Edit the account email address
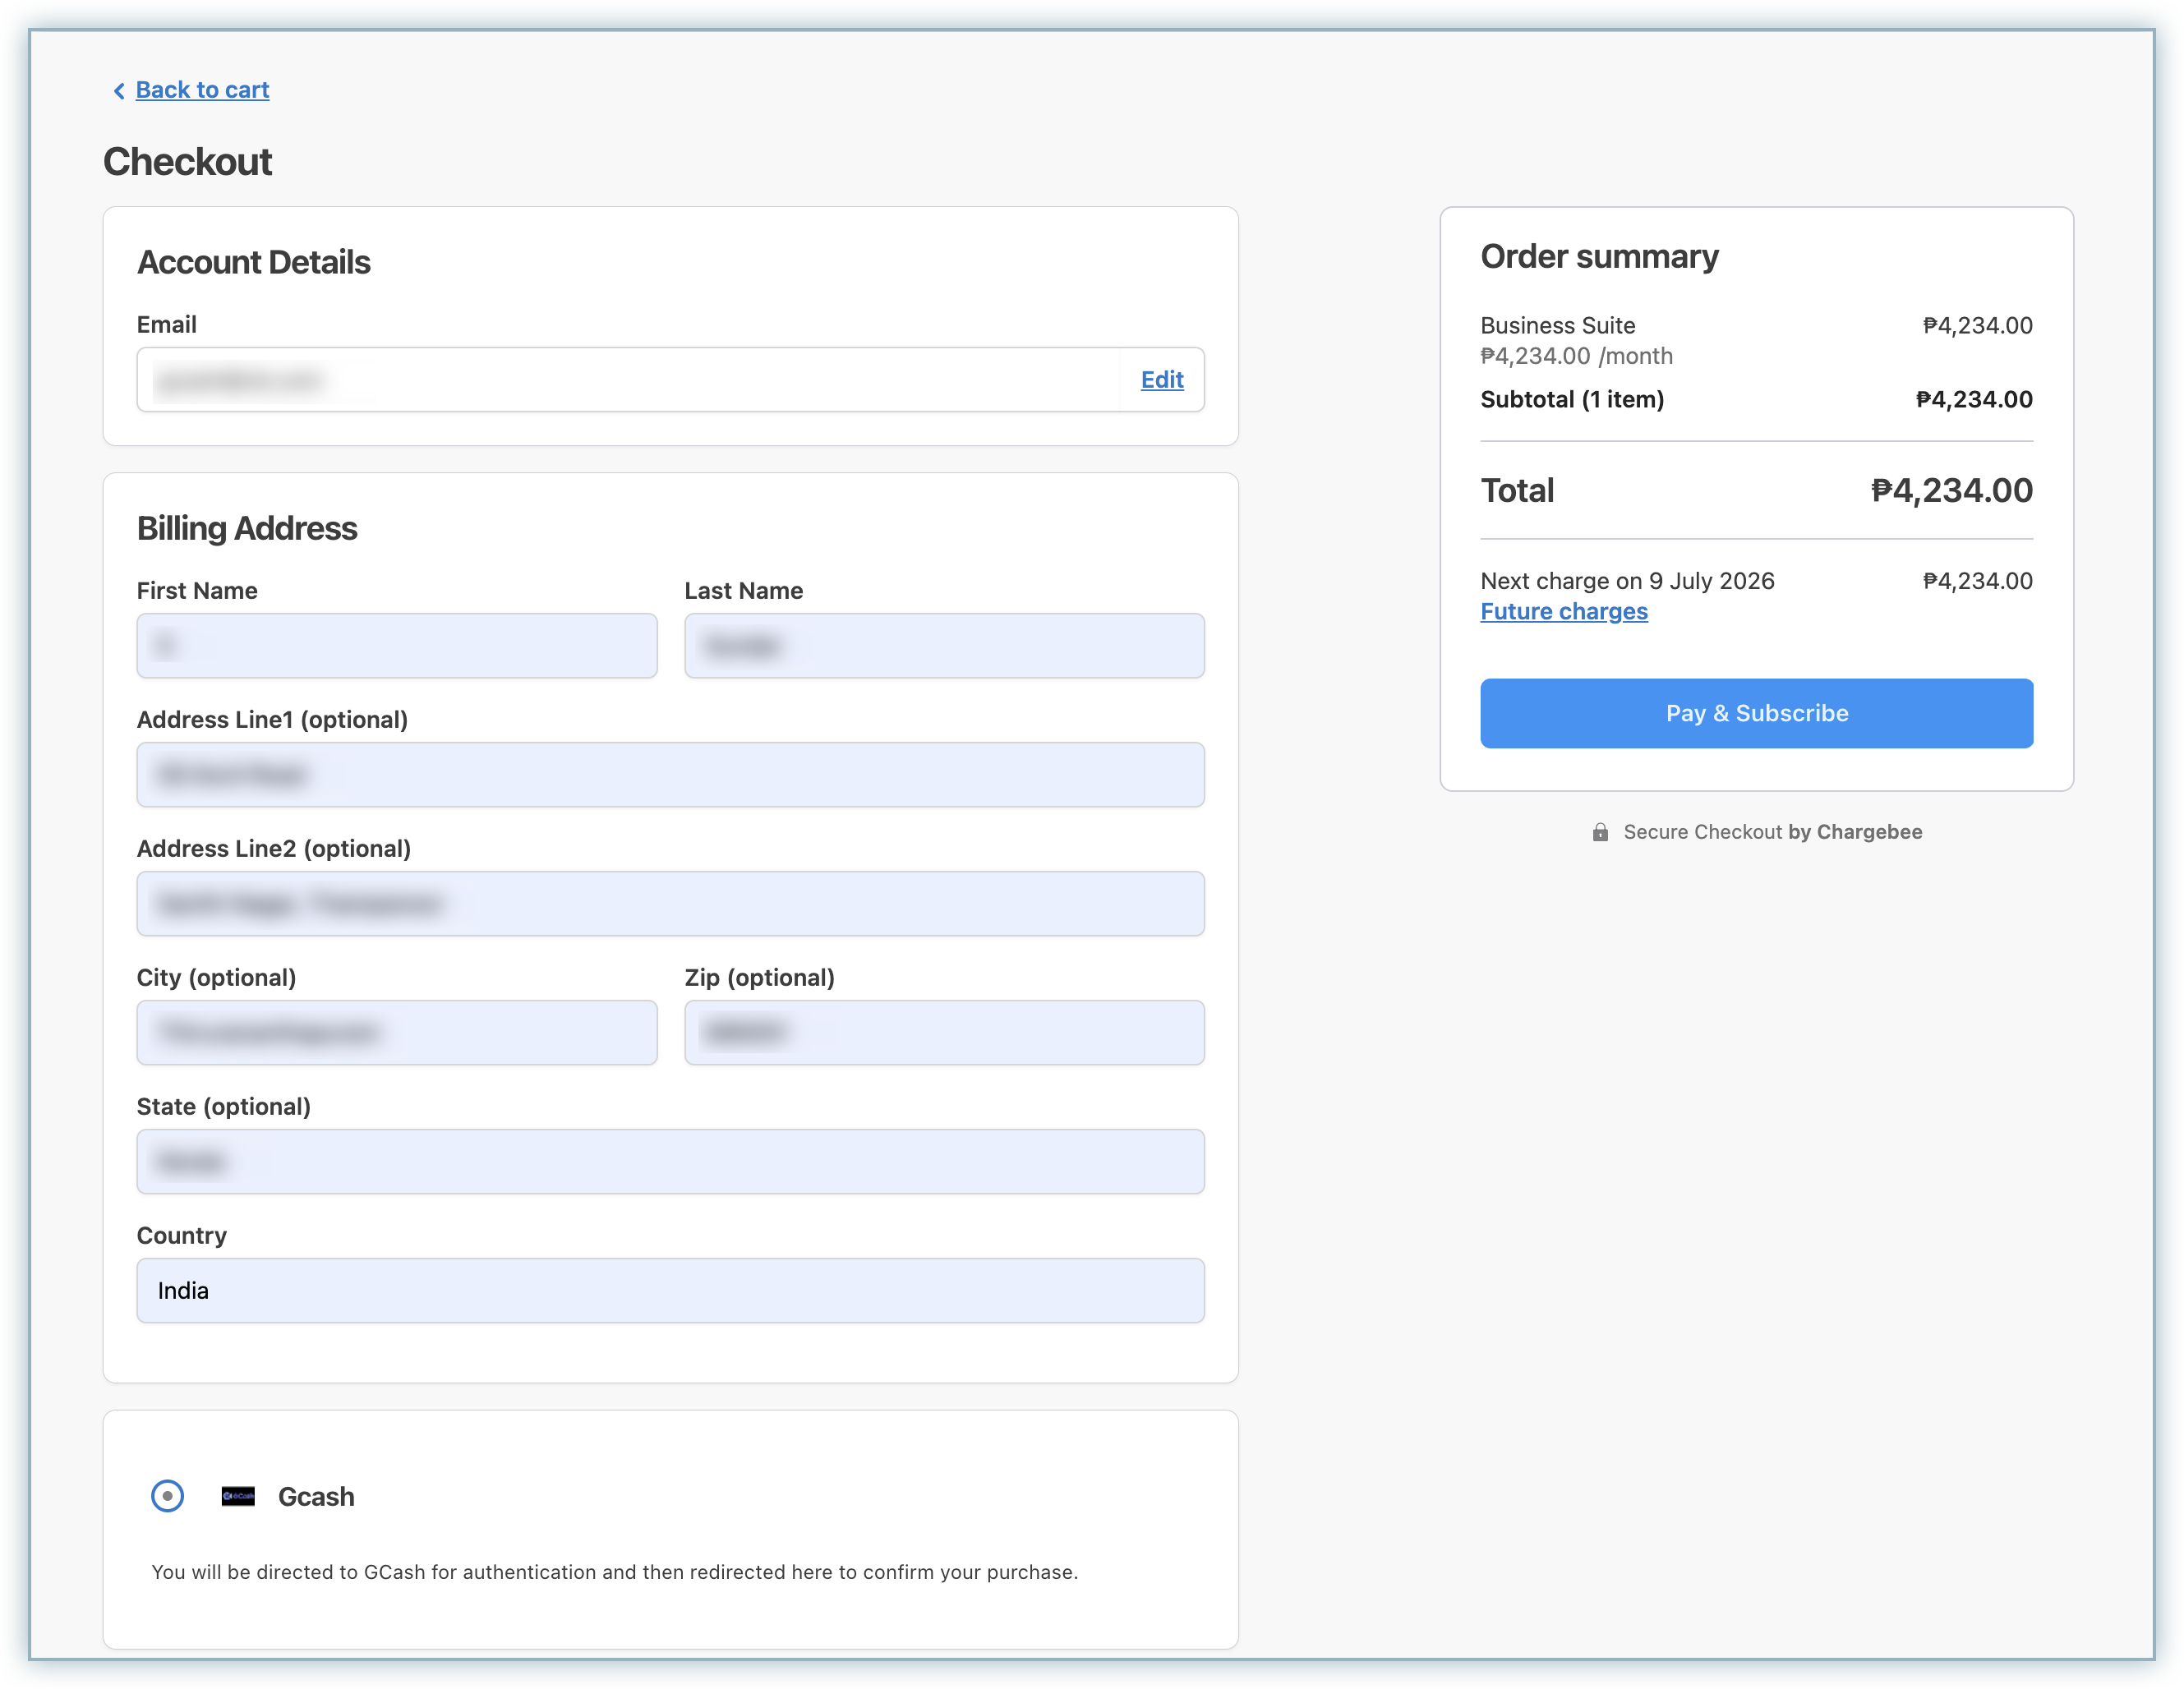The width and height of the screenshot is (2184, 1689). tap(1162, 380)
